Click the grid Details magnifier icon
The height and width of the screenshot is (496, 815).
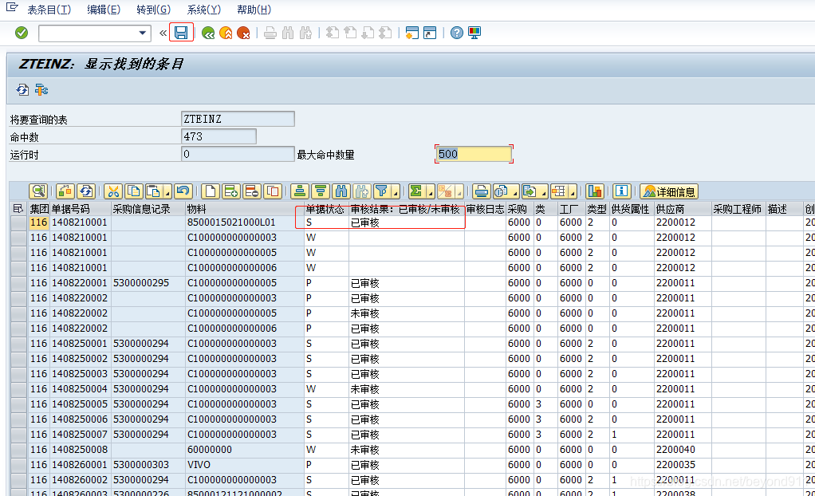pos(38,191)
